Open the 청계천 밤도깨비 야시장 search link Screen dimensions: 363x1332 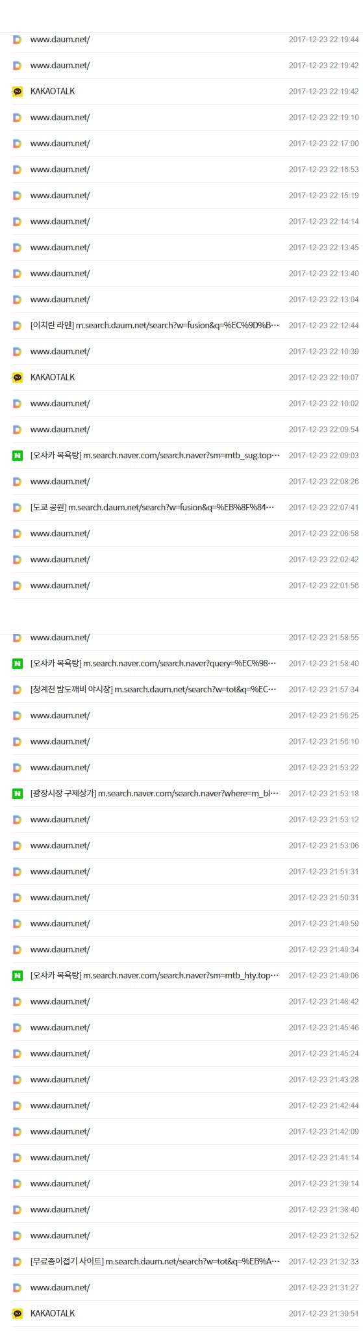153,689
